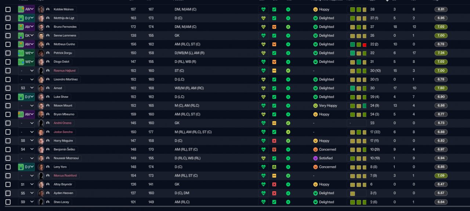Click the happy face icon in Harry Maguire's row

point(315,141)
